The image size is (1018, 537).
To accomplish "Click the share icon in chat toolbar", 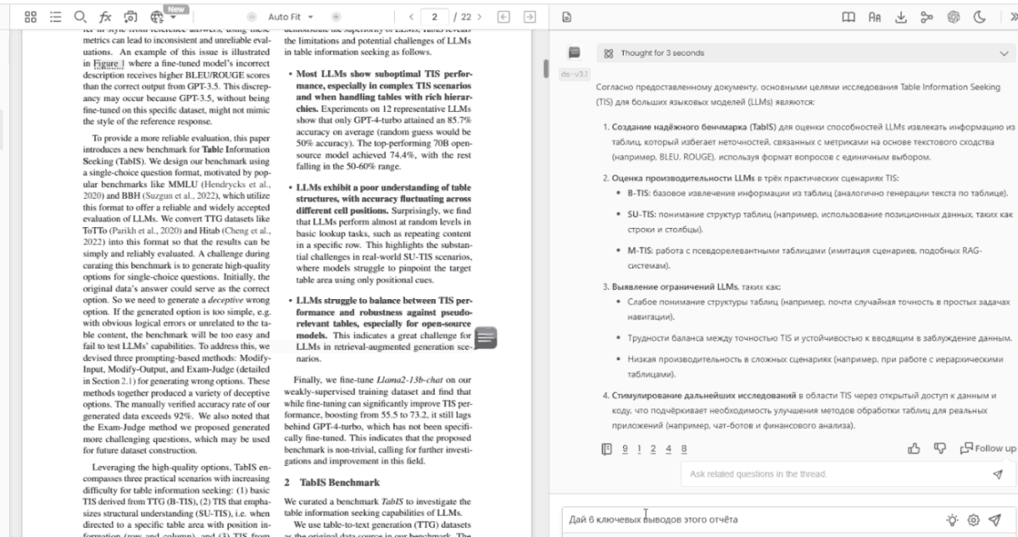I will [x=927, y=16].
